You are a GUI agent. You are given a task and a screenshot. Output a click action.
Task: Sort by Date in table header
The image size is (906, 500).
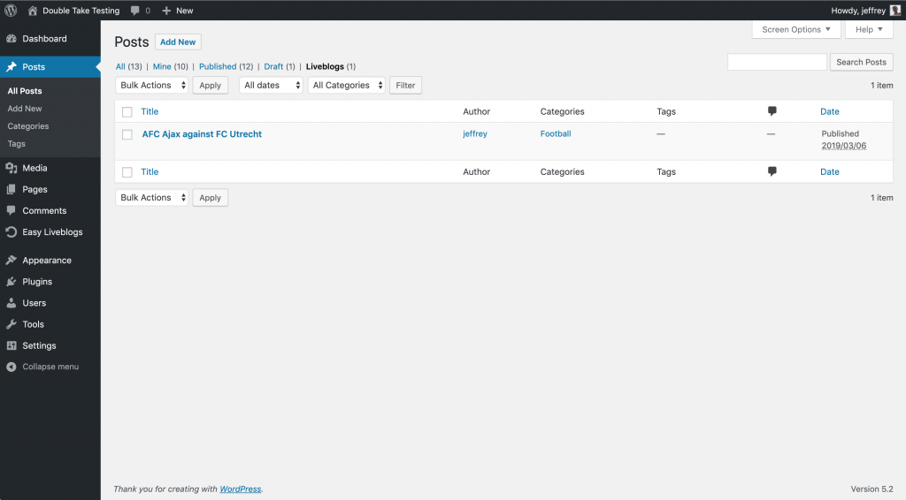coord(830,111)
